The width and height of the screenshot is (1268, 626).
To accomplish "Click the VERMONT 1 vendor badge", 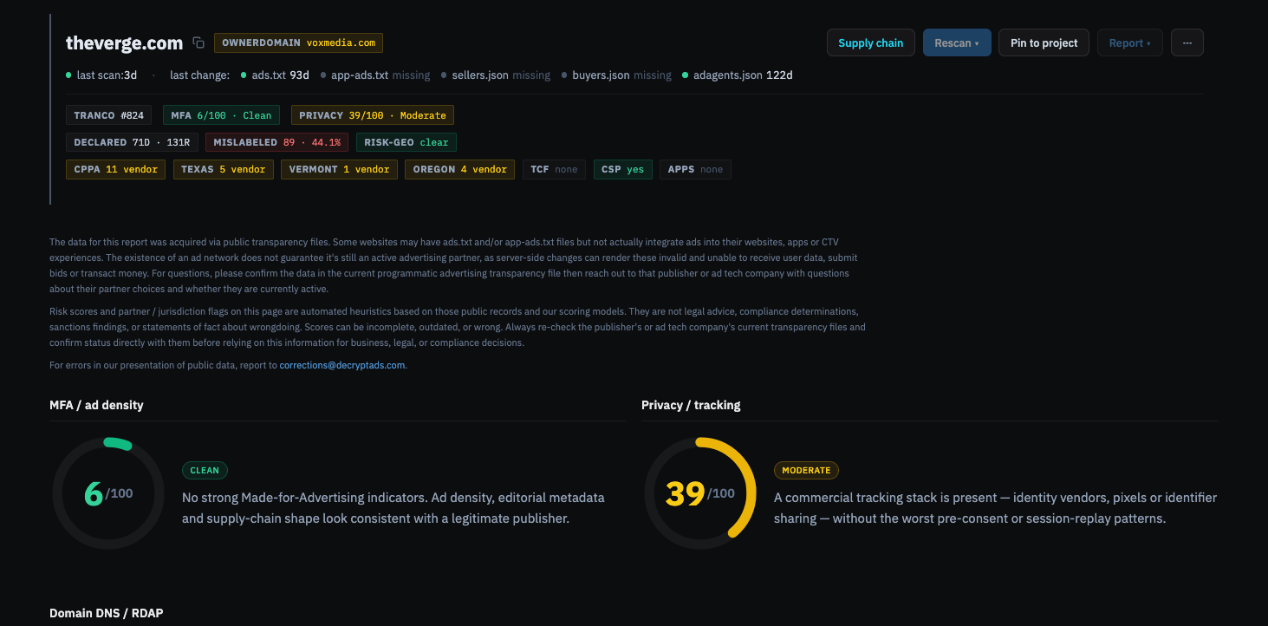I will pyautogui.click(x=340, y=169).
